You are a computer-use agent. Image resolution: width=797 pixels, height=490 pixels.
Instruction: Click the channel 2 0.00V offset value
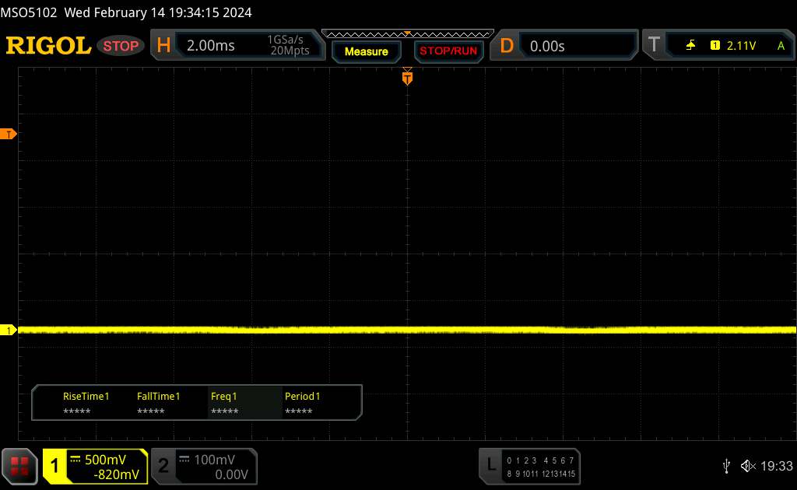pyautogui.click(x=231, y=474)
